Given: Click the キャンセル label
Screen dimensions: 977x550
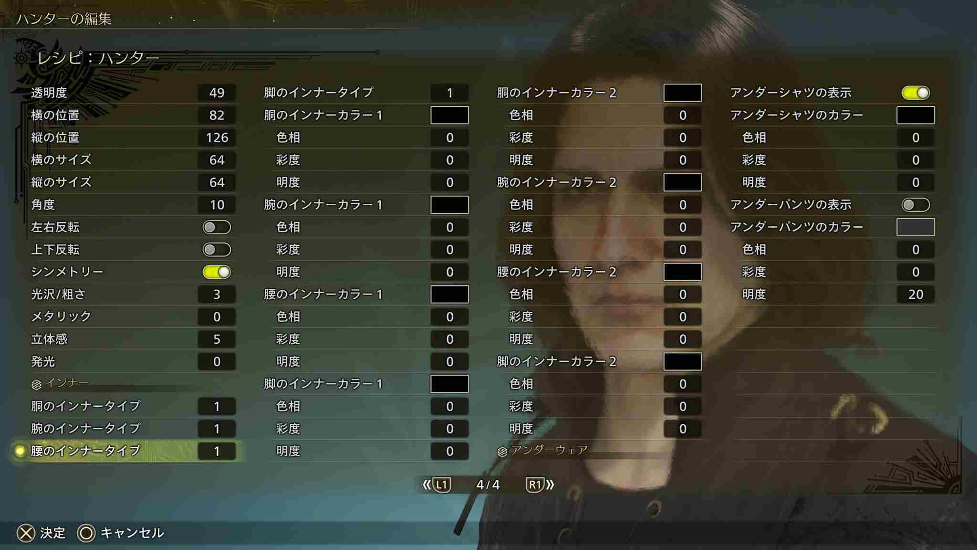Looking at the screenshot, I should [x=132, y=533].
